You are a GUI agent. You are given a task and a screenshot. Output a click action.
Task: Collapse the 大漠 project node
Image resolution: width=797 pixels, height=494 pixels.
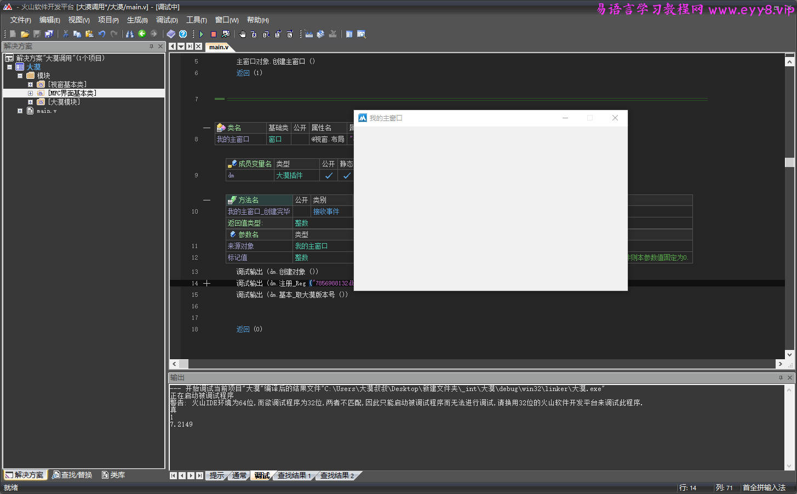(10, 67)
